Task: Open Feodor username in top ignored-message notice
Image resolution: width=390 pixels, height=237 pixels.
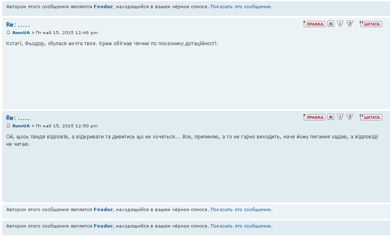Action: (103, 7)
